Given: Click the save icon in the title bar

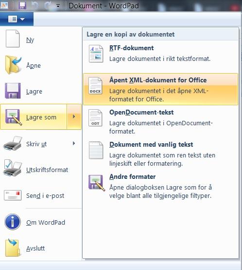Looking at the screenshot, I should tap(22, 5).
